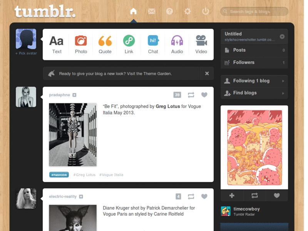Open the timecowboy blog link
Image resolution: width=308 pixels, height=231 pixels.
246,209
